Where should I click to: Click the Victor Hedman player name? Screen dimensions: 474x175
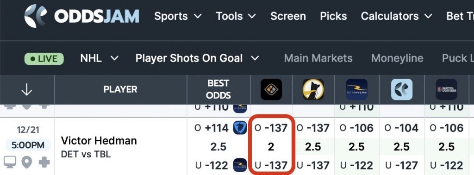[x=99, y=141]
